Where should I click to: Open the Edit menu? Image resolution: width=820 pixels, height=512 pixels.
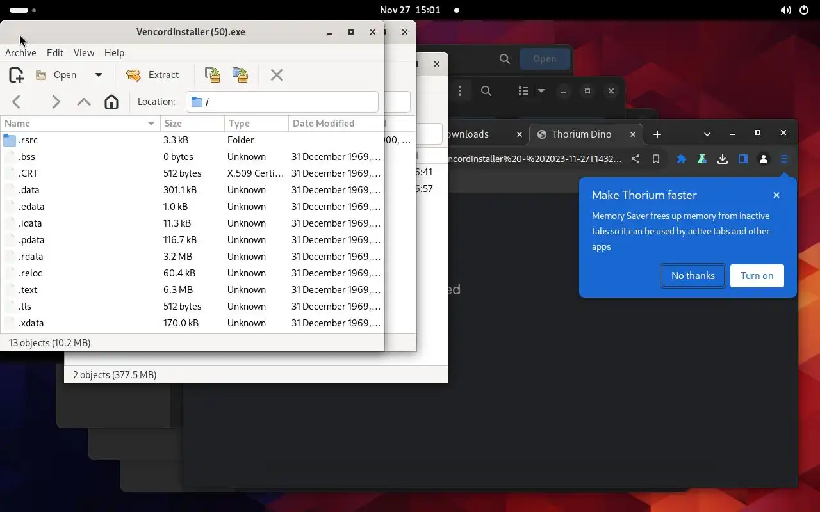point(55,53)
